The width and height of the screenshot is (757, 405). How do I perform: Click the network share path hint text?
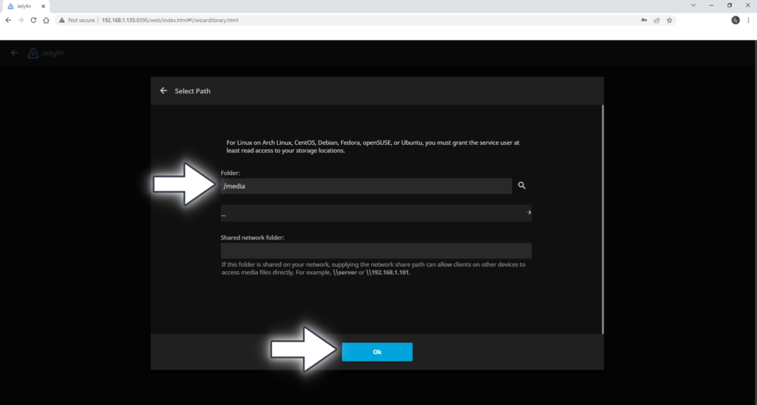click(373, 268)
